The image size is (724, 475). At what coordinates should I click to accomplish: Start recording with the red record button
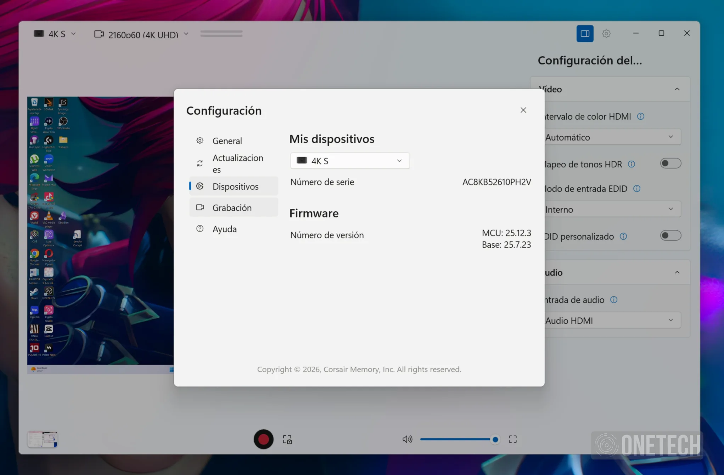point(263,439)
